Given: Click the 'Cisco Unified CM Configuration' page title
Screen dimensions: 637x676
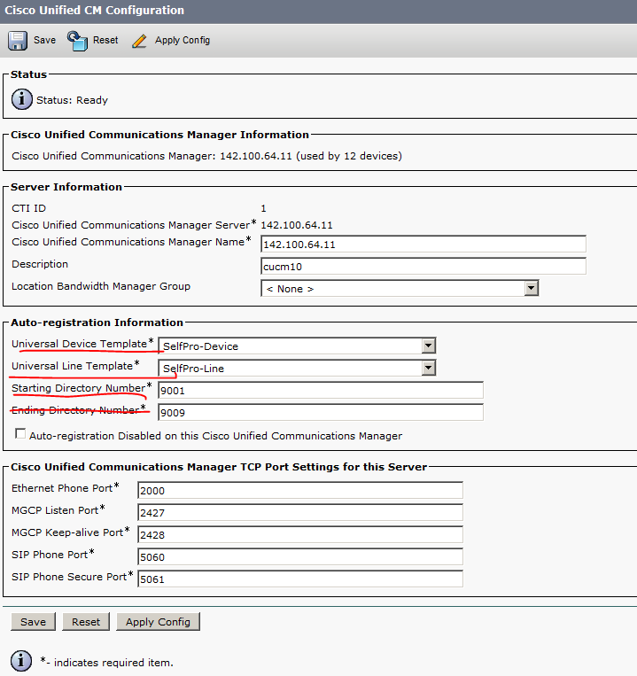Looking at the screenshot, I should [x=95, y=11].
